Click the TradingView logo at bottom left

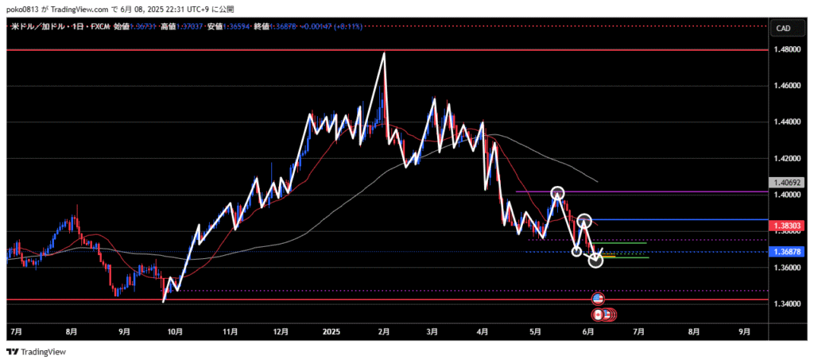[37, 352]
